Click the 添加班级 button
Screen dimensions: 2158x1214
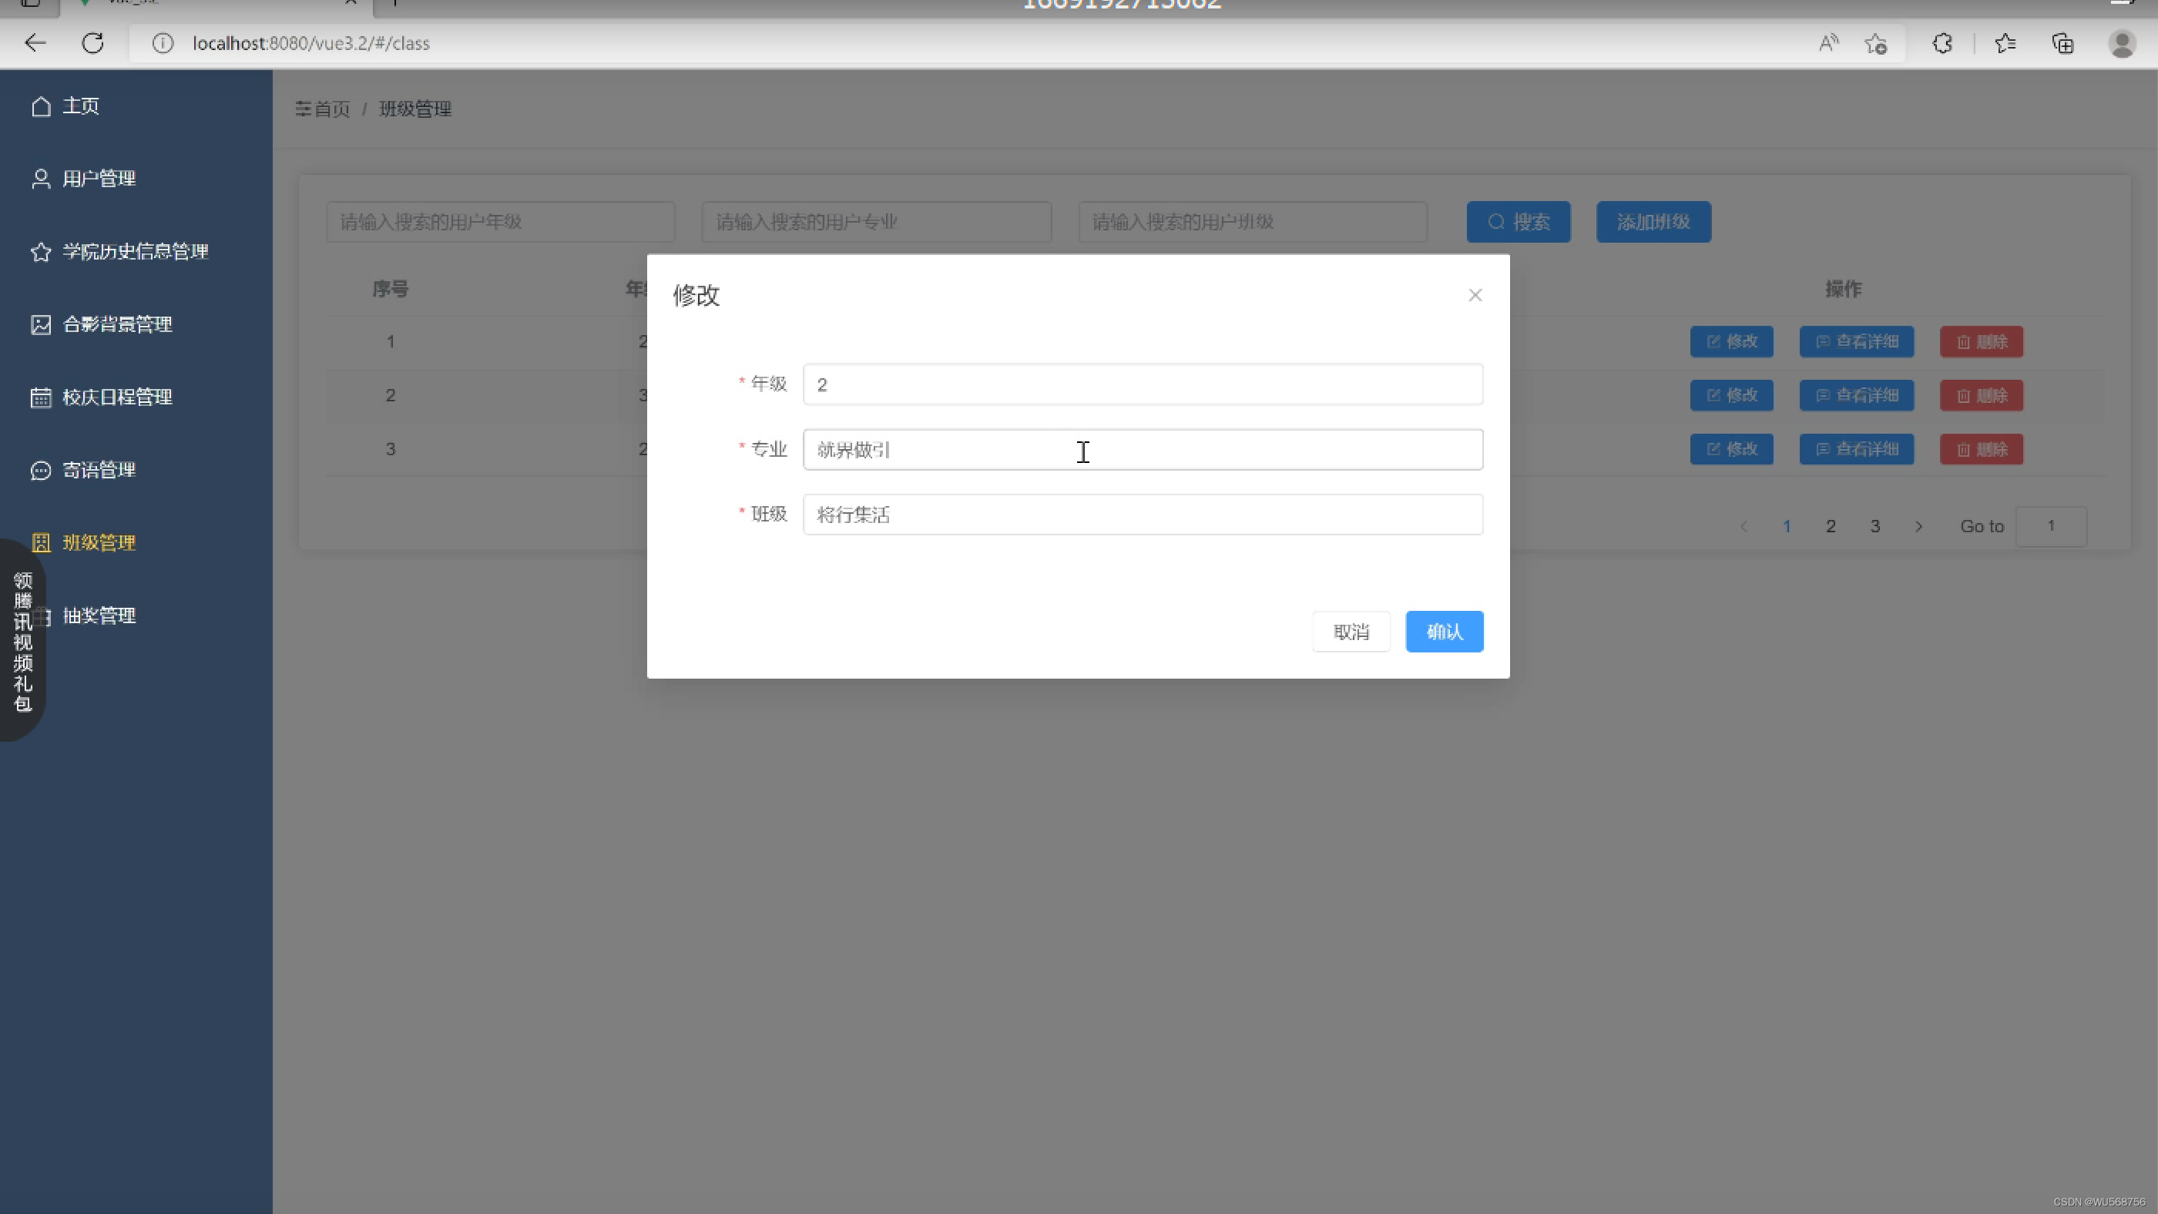tap(1653, 222)
